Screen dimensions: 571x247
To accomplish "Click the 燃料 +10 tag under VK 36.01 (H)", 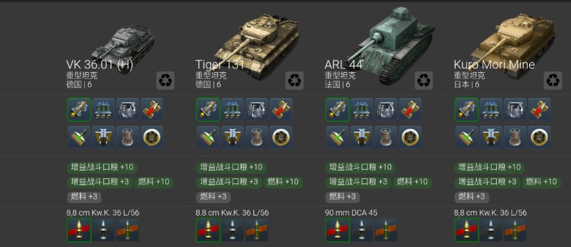I will (153, 181).
